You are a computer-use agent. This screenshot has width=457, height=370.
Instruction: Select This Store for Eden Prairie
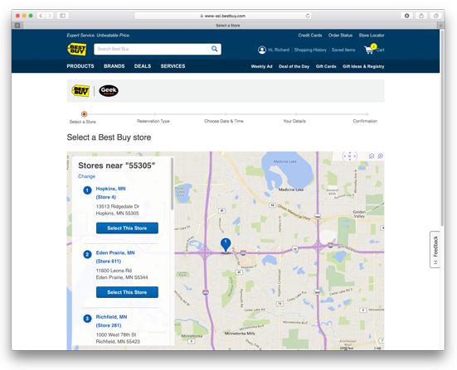tap(127, 292)
